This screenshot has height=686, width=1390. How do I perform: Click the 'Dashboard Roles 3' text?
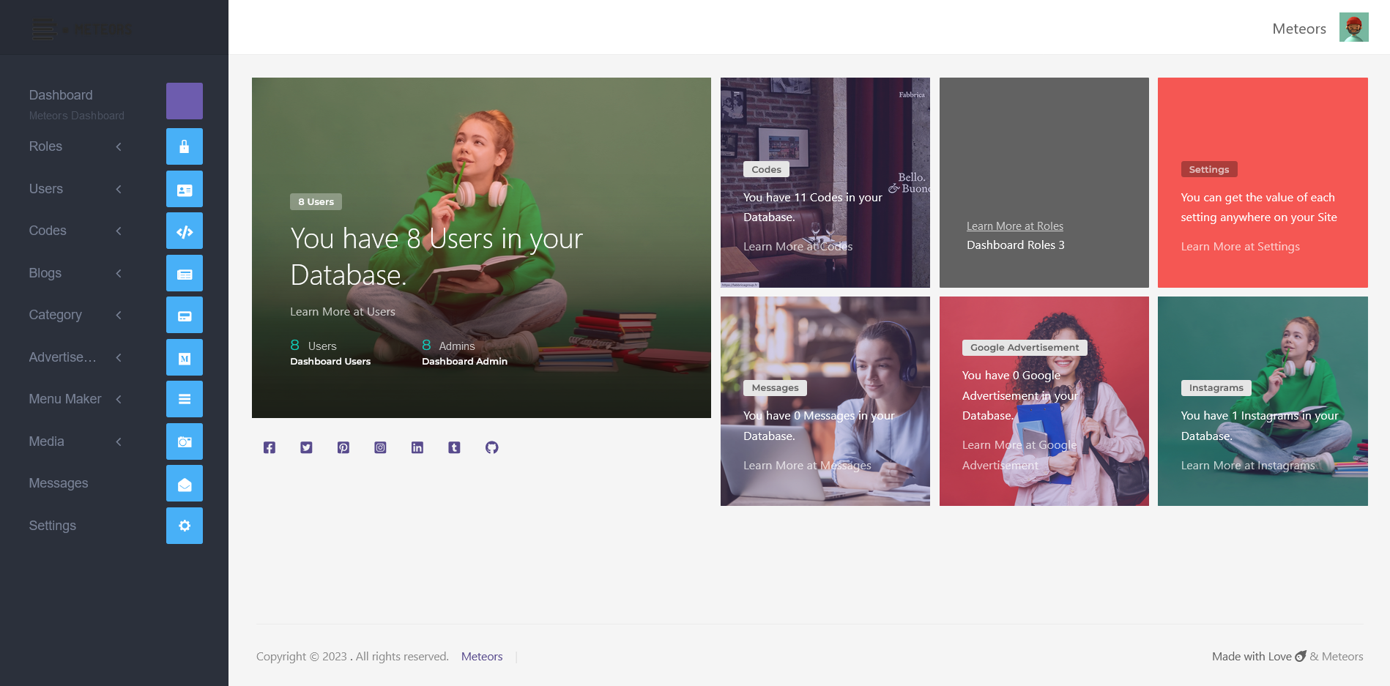[x=1016, y=245]
